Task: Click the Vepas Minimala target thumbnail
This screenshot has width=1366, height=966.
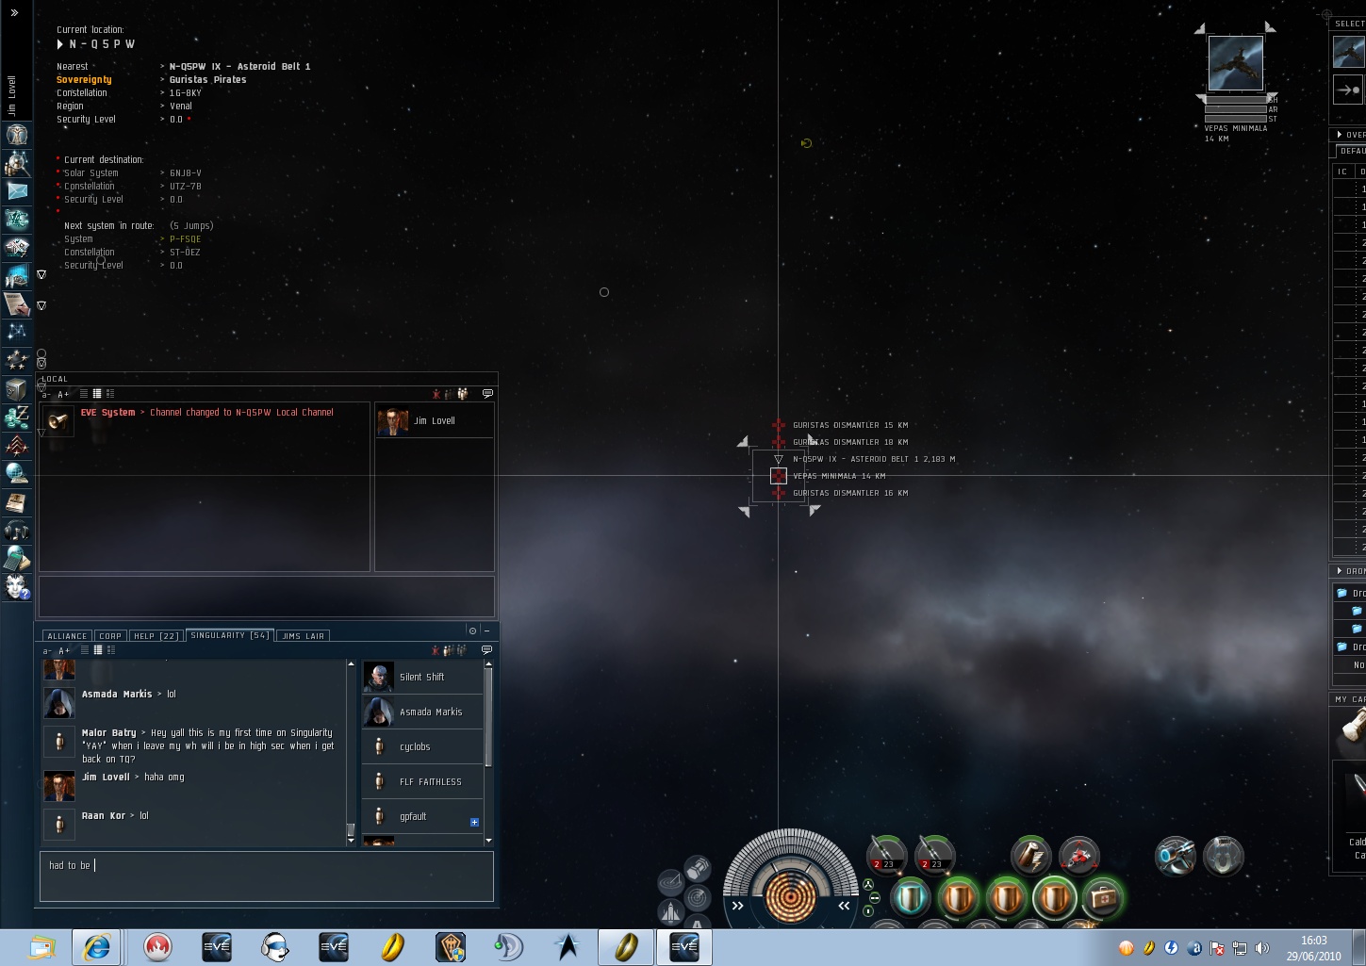Action: click(x=1236, y=63)
